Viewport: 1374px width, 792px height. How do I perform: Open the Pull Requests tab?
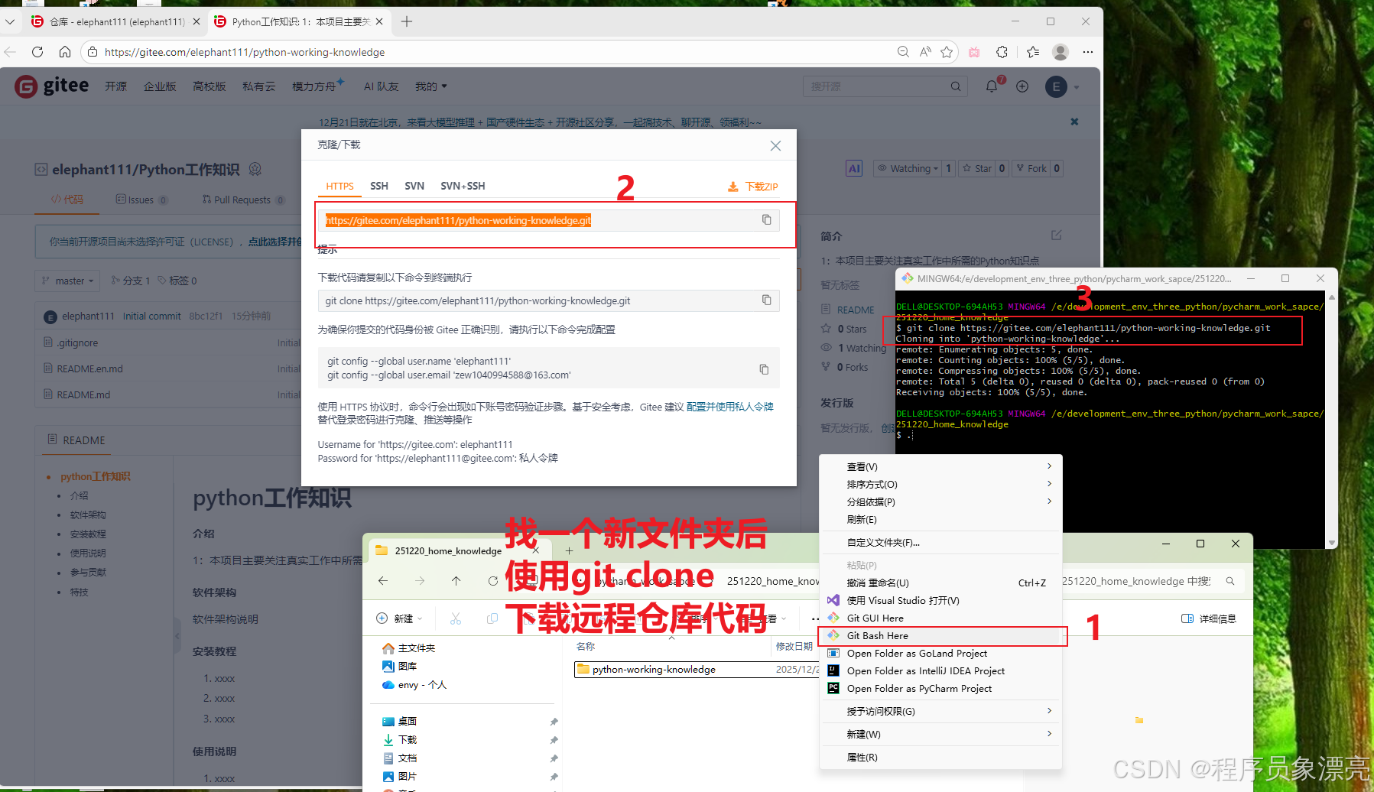(x=243, y=200)
